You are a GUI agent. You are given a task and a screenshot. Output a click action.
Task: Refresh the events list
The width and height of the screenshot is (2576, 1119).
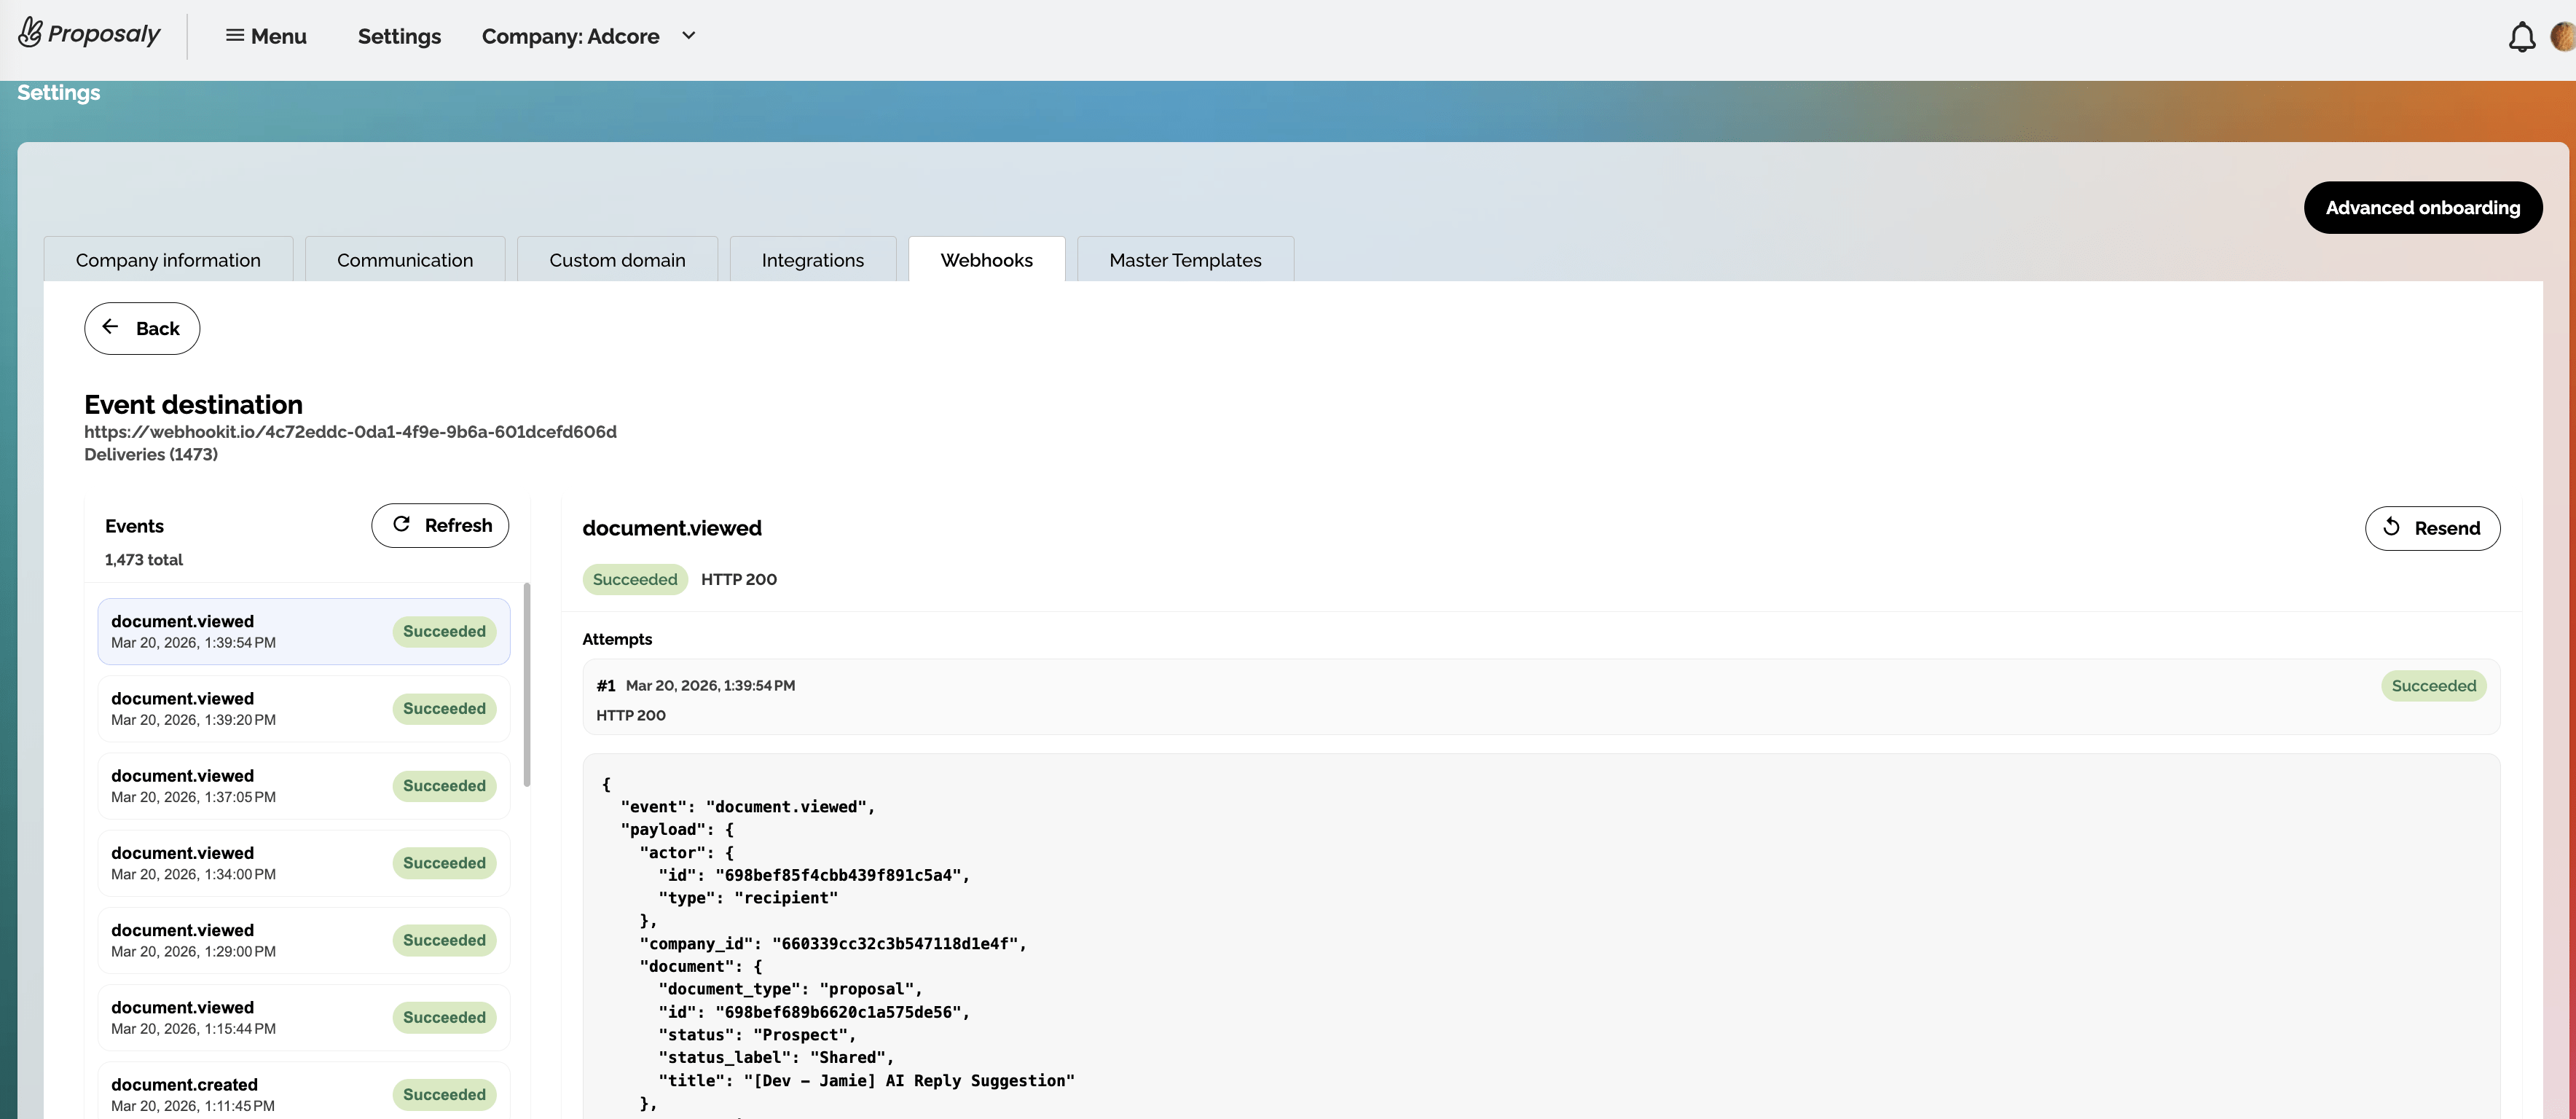pos(440,525)
